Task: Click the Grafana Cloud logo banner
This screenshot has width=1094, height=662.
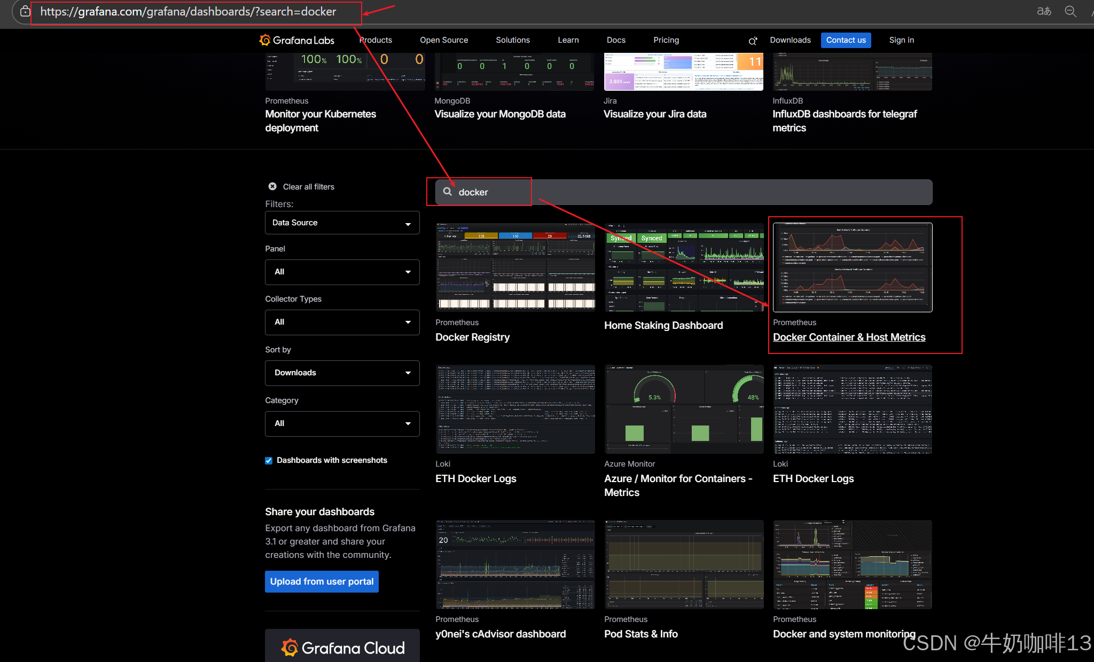Action: [x=342, y=647]
